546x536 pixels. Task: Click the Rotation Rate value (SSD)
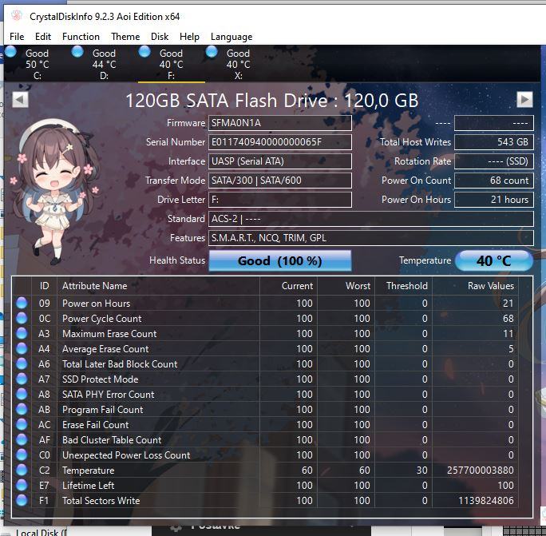(x=494, y=161)
